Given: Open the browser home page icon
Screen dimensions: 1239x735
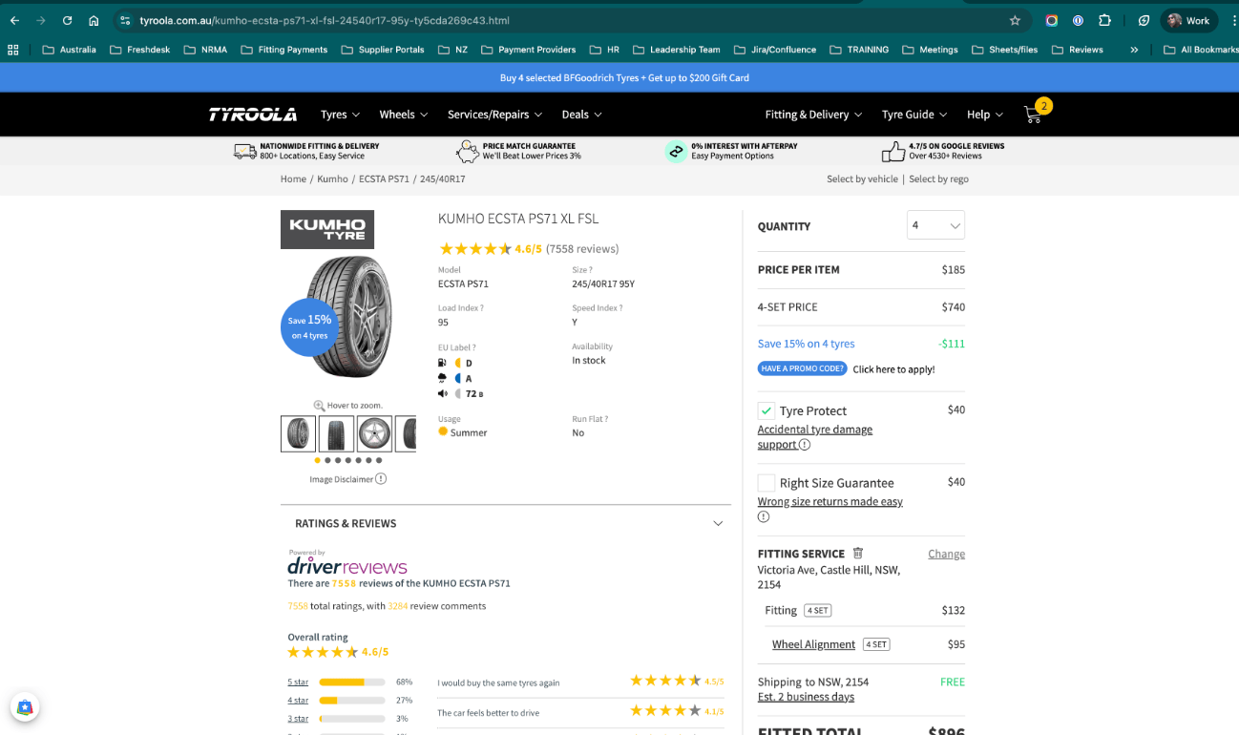Looking at the screenshot, I should pos(94,20).
